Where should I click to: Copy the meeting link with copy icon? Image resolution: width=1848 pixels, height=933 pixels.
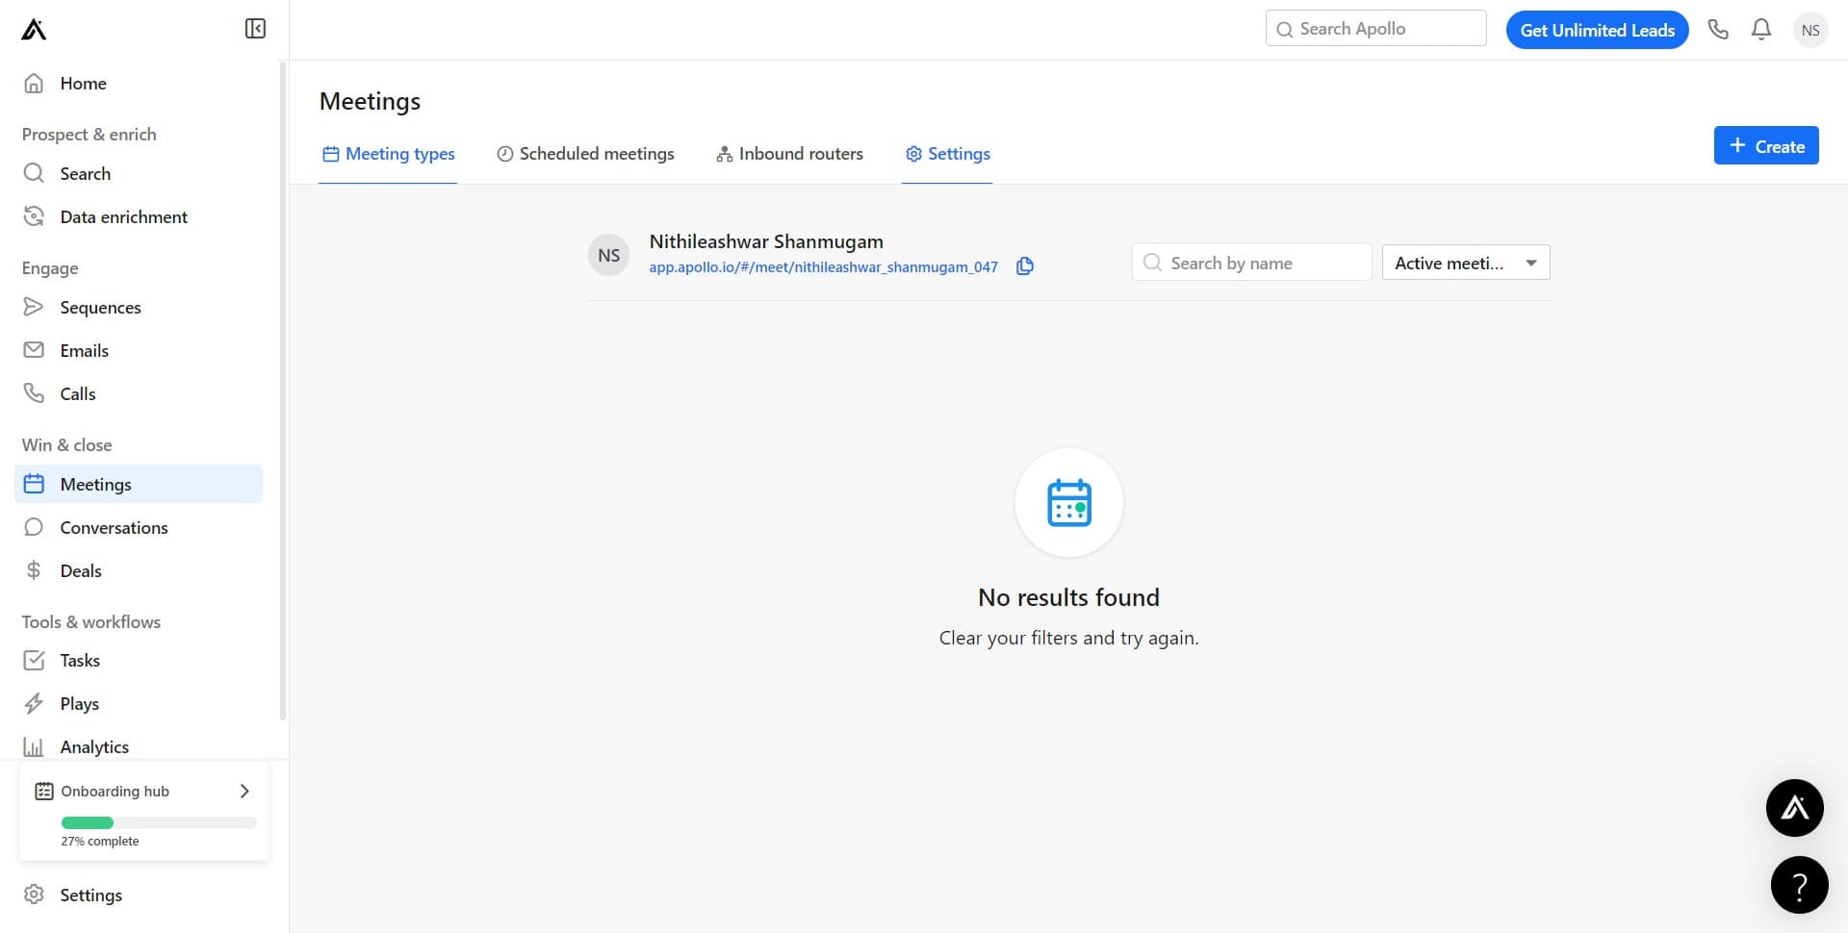coord(1025,266)
